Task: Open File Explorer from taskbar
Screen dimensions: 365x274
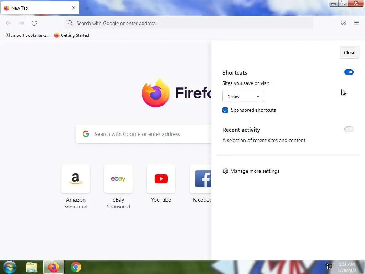Action: pyautogui.click(x=32, y=267)
